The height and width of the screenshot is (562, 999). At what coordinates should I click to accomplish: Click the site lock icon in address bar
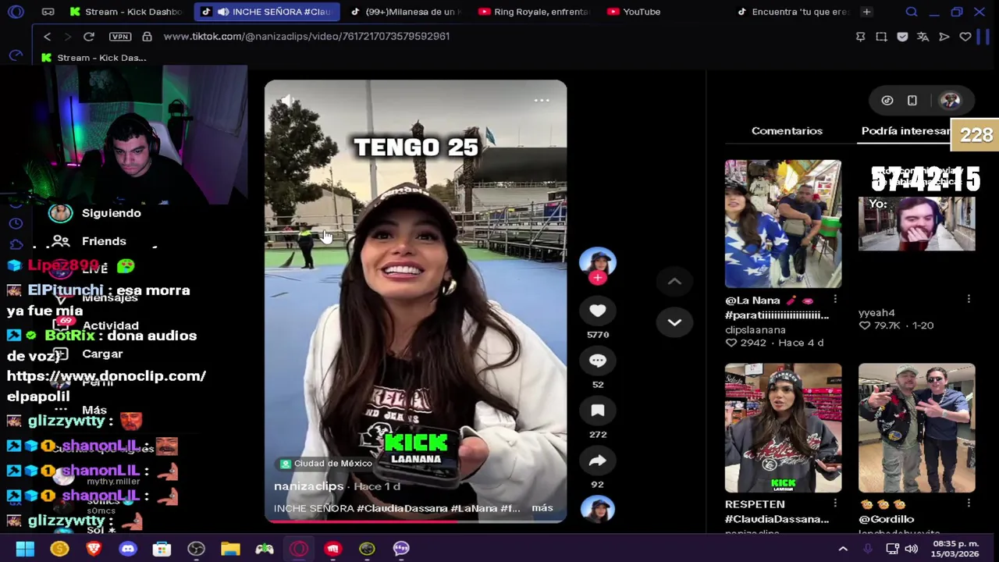click(147, 37)
